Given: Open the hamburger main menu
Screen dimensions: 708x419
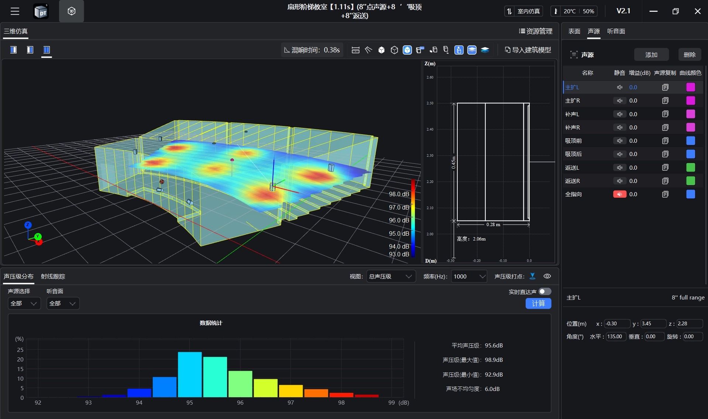Looking at the screenshot, I should 15,11.
